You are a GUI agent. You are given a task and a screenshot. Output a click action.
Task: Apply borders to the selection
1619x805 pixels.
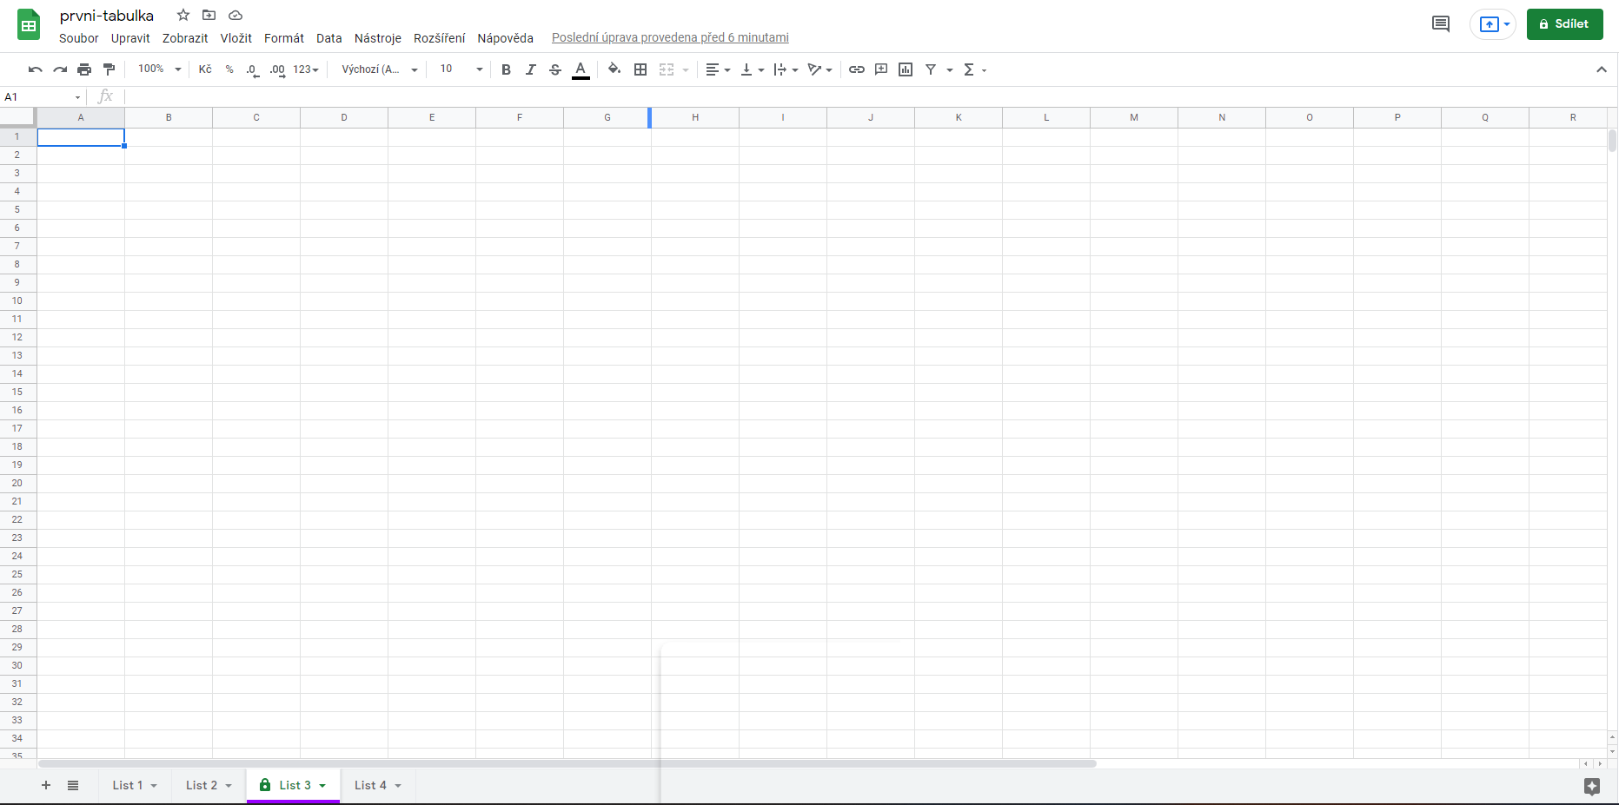pos(640,69)
